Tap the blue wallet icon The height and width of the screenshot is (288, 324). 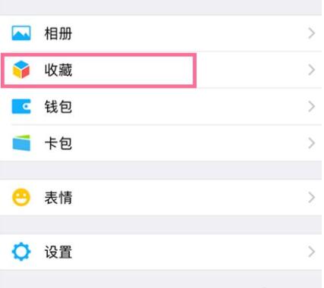point(21,106)
